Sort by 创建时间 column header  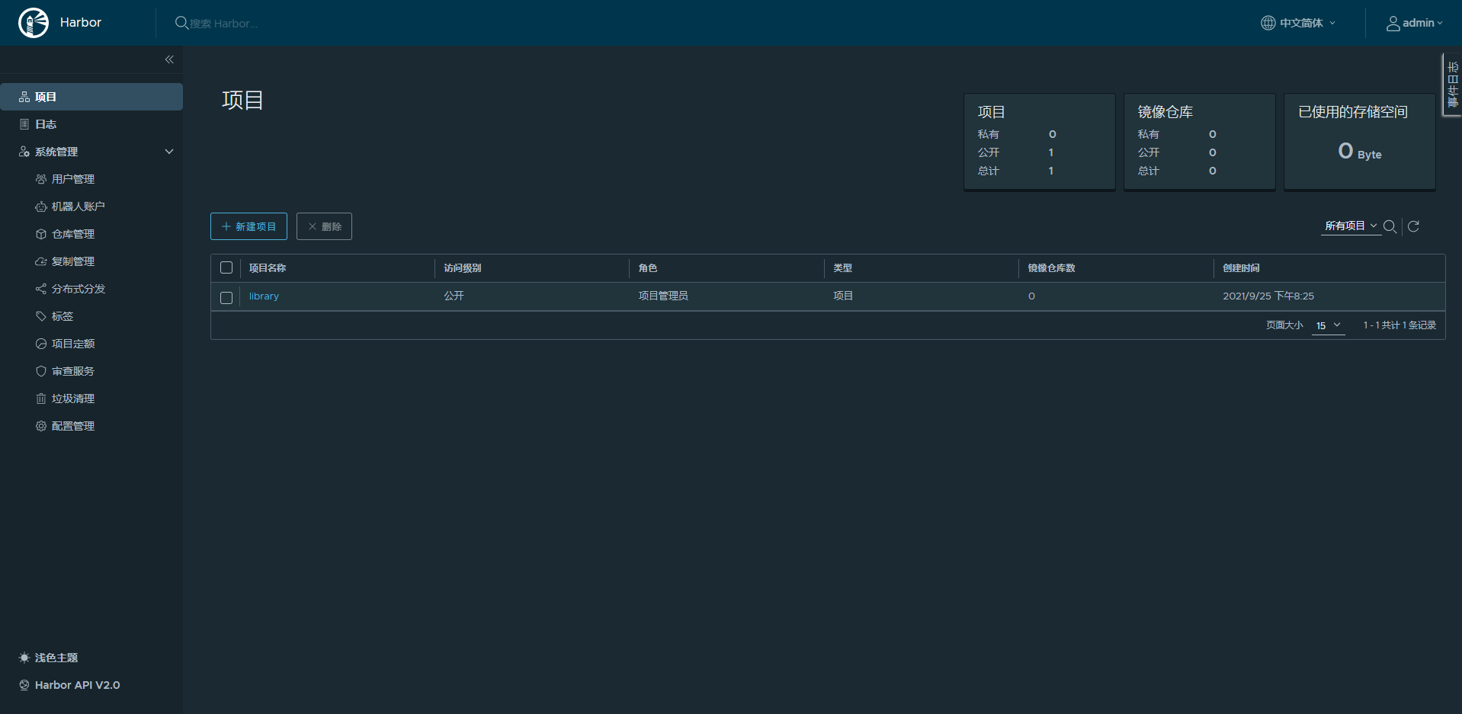click(x=1241, y=268)
